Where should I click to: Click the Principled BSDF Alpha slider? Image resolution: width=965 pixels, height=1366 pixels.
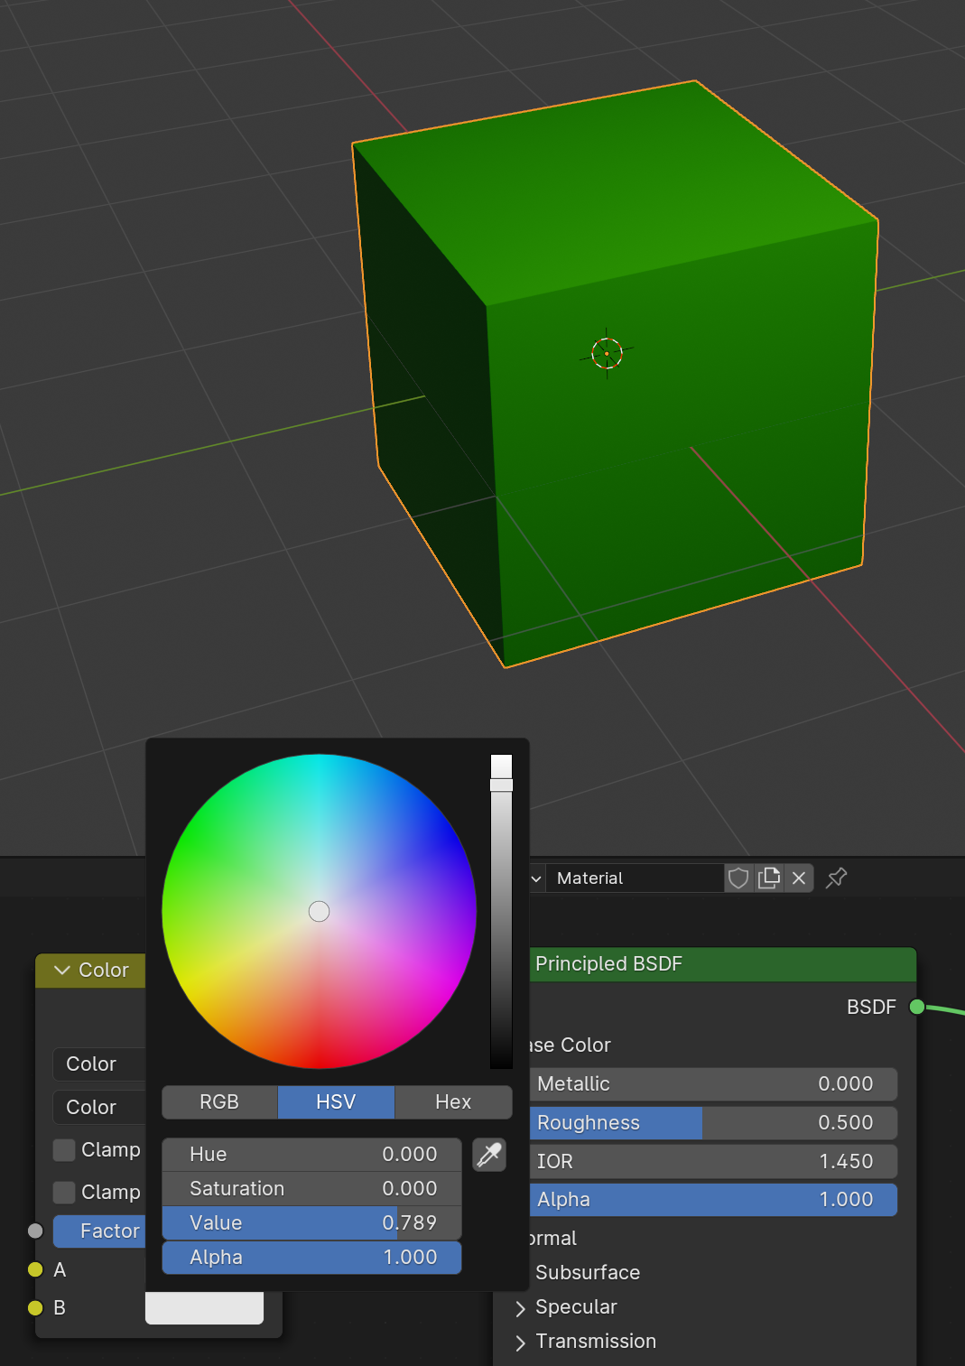pyautogui.click(x=713, y=1200)
